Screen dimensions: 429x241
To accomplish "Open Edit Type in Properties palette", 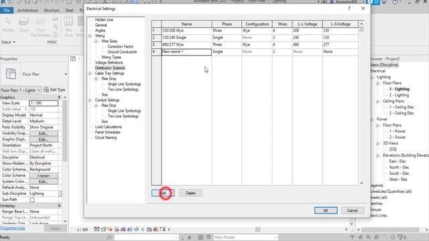I will click(x=54, y=90).
